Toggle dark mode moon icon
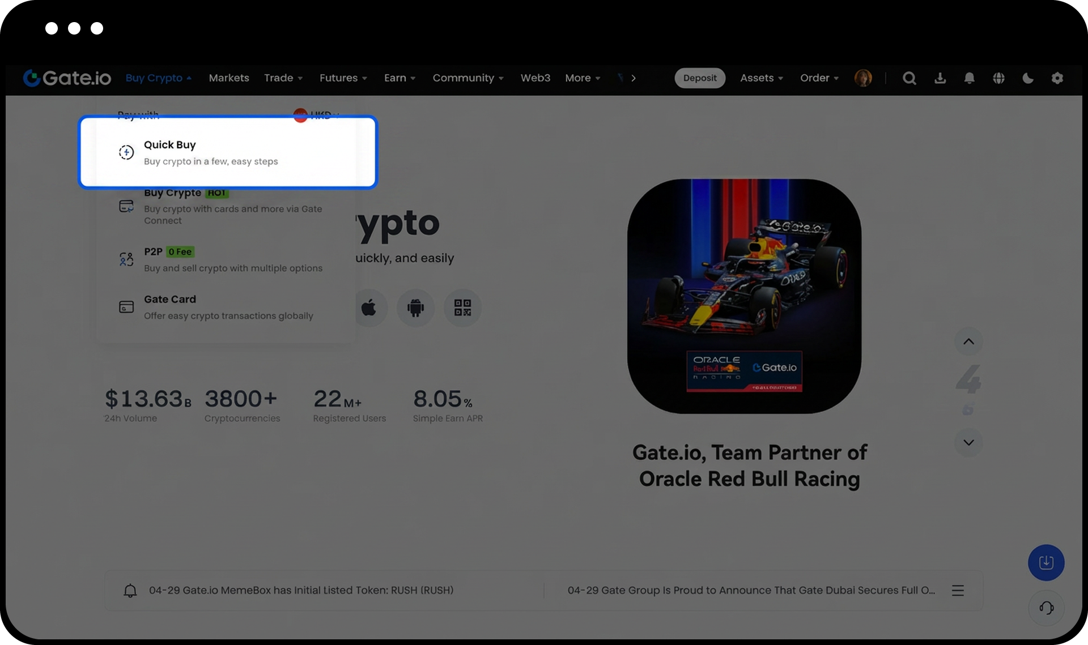 pos(1027,78)
